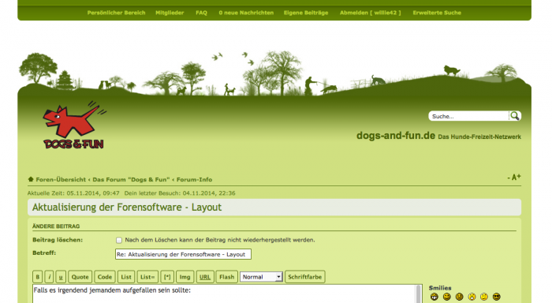Screen dimensions: 552x303
Task: Insert the first smiley in Smilies
Action: click(434, 297)
